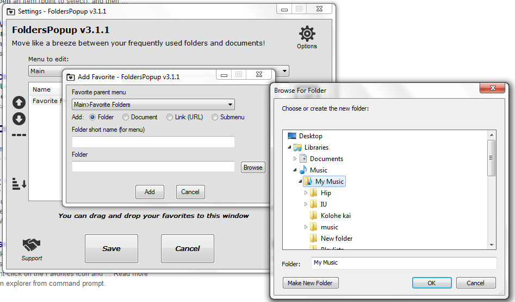Click the Settings window title bar icon

[x=11, y=12]
